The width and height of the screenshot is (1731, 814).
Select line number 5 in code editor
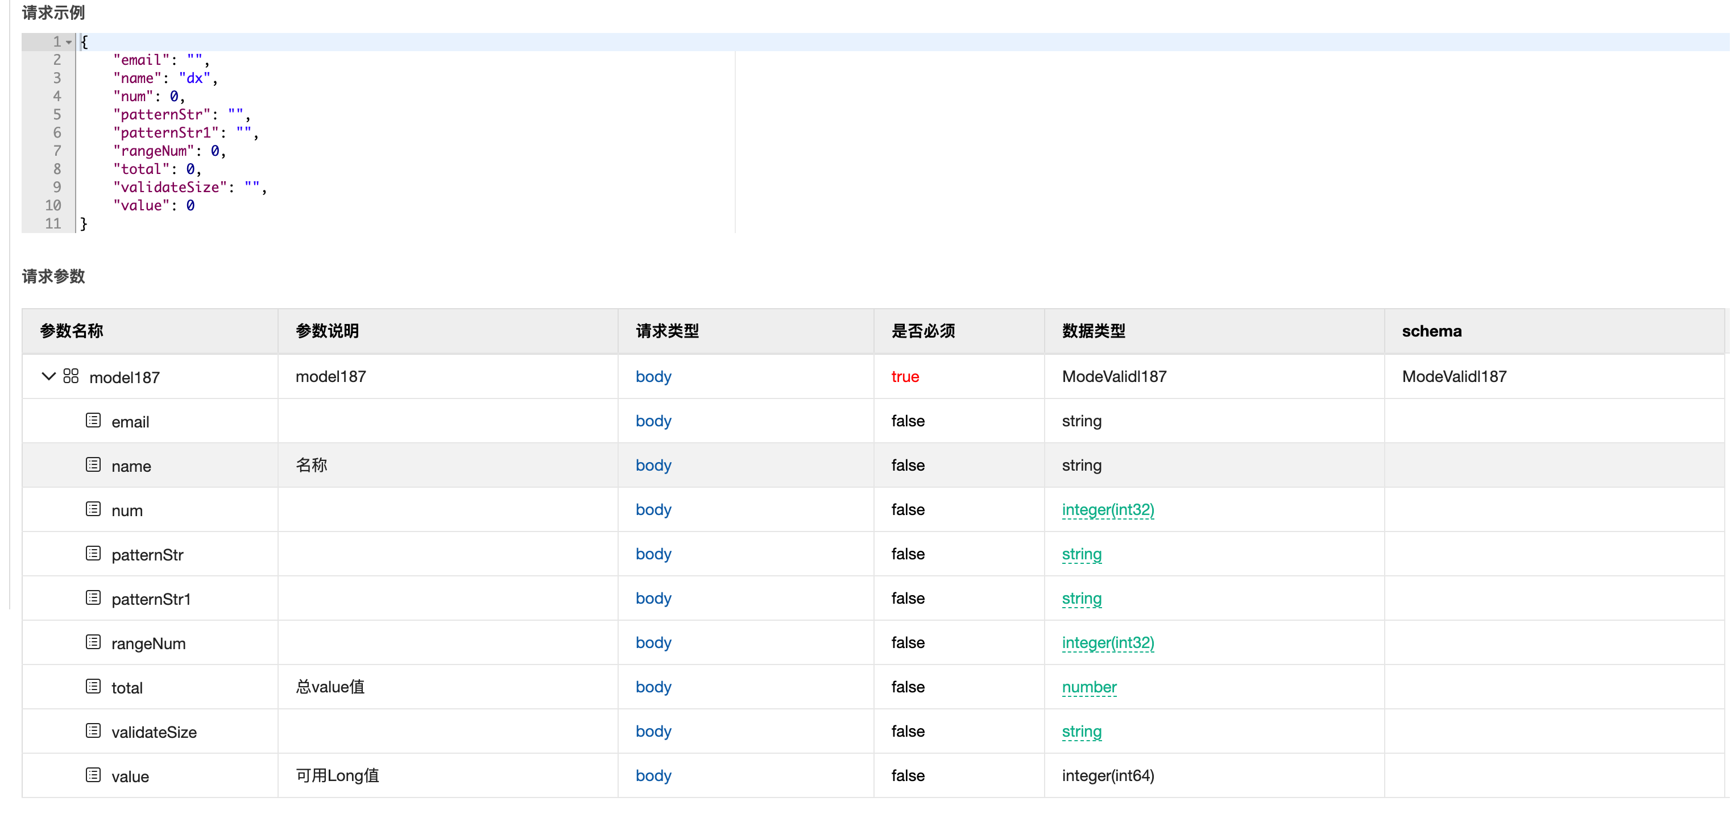(x=56, y=114)
